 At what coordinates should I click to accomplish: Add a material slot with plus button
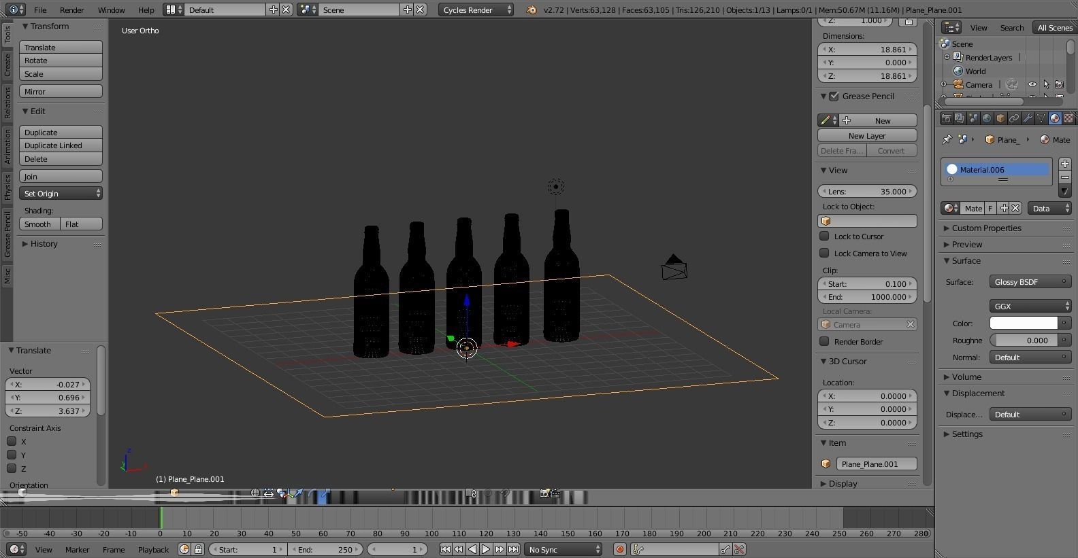(1065, 164)
